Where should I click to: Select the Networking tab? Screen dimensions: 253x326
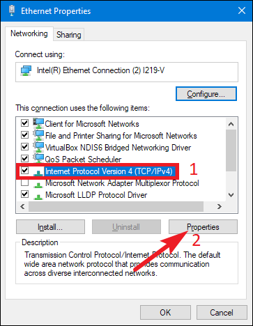[29, 33]
